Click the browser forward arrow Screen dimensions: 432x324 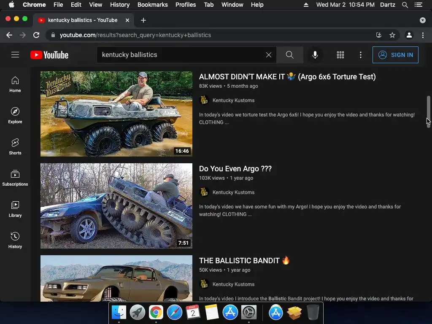pyautogui.click(x=23, y=35)
